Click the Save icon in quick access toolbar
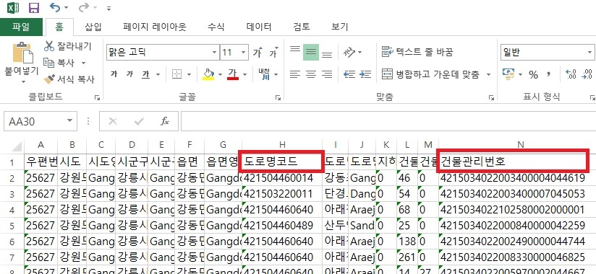The height and width of the screenshot is (274, 596). (34, 8)
